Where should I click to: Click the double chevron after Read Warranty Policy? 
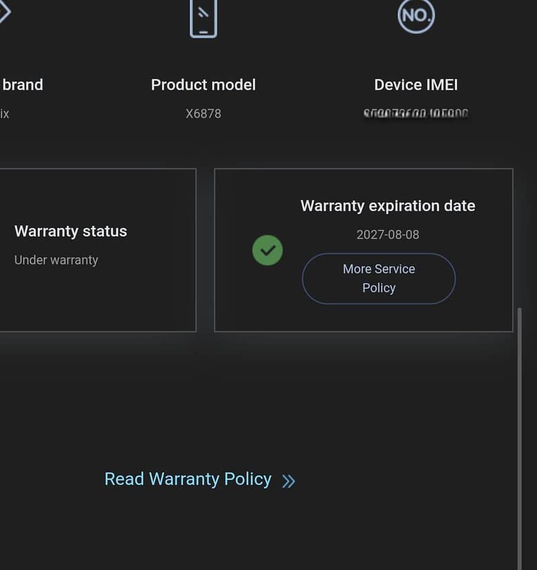tap(289, 481)
